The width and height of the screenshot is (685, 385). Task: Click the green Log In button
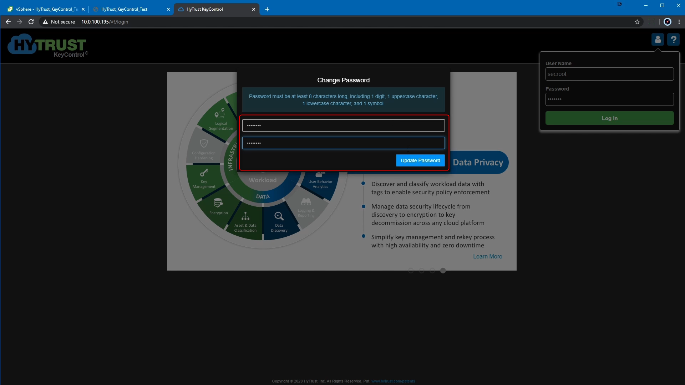(609, 118)
